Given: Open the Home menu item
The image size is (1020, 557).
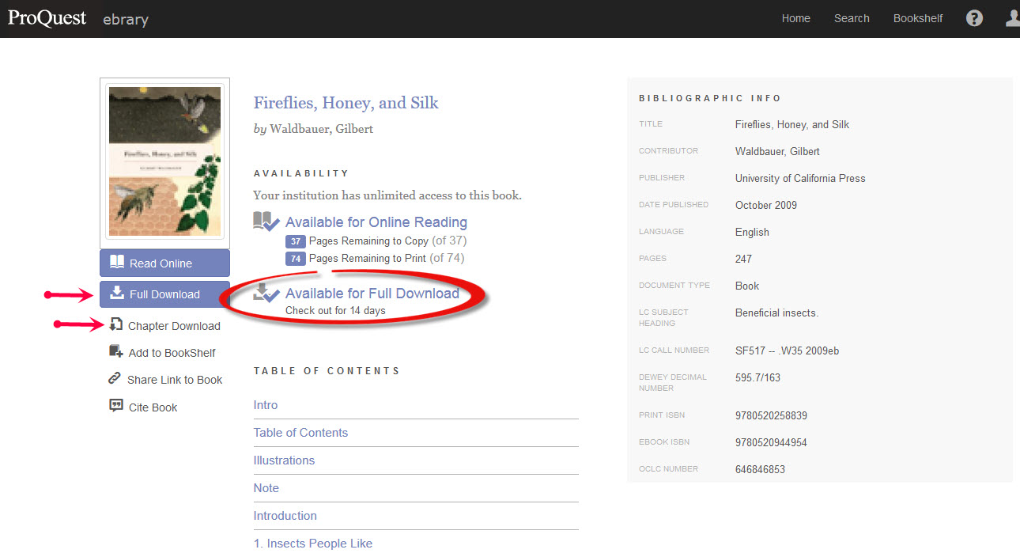Looking at the screenshot, I should click(x=795, y=17).
